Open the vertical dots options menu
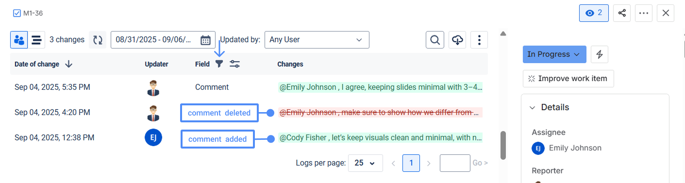 [x=480, y=40]
